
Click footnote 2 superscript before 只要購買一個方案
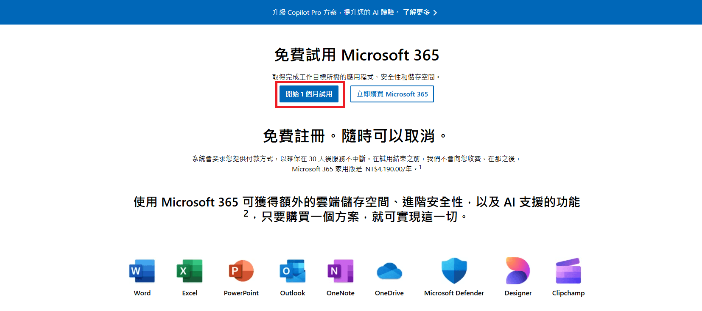[x=246, y=214]
